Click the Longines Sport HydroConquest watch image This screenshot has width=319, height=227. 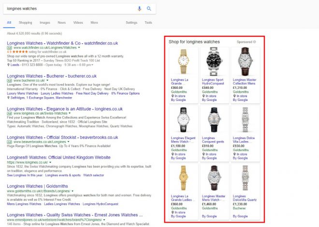[x=215, y=61]
